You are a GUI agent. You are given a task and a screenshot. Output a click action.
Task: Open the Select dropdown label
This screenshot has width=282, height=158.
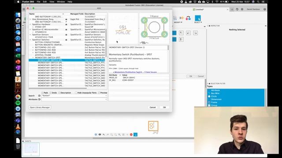(x=198, y=22)
